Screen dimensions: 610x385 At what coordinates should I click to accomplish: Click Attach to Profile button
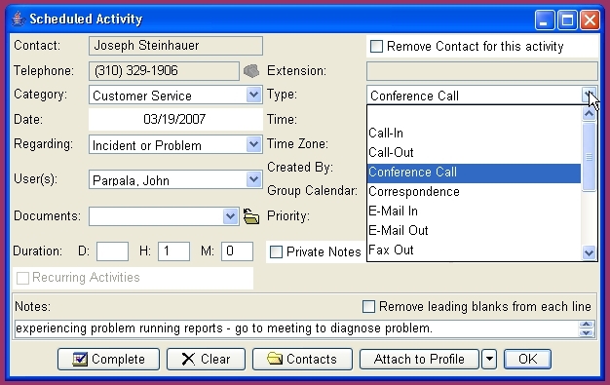(419, 359)
